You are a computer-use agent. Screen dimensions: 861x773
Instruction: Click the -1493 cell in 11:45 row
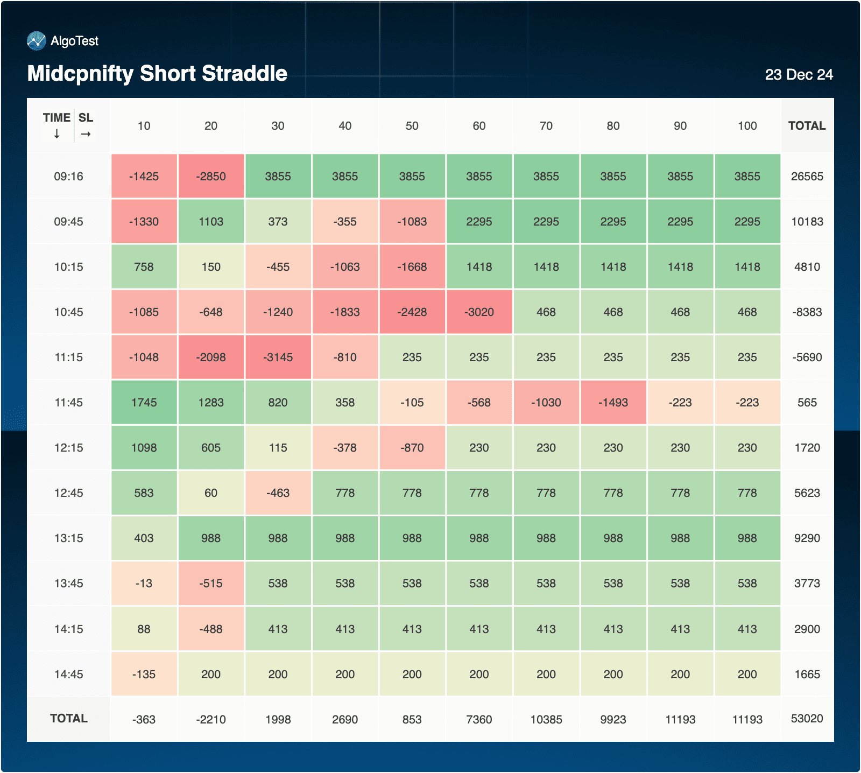point(613,403)
